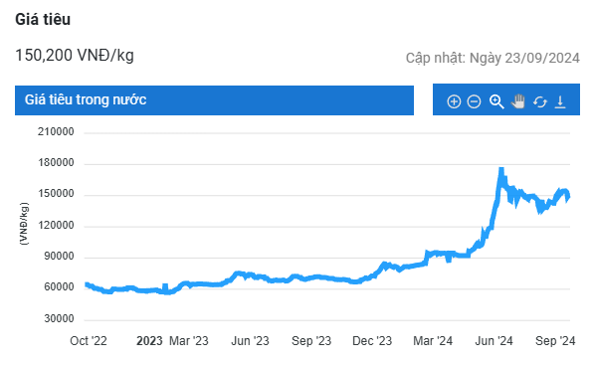Select the panning hand tool
593x365 pixels.
[x=518, y=101]
